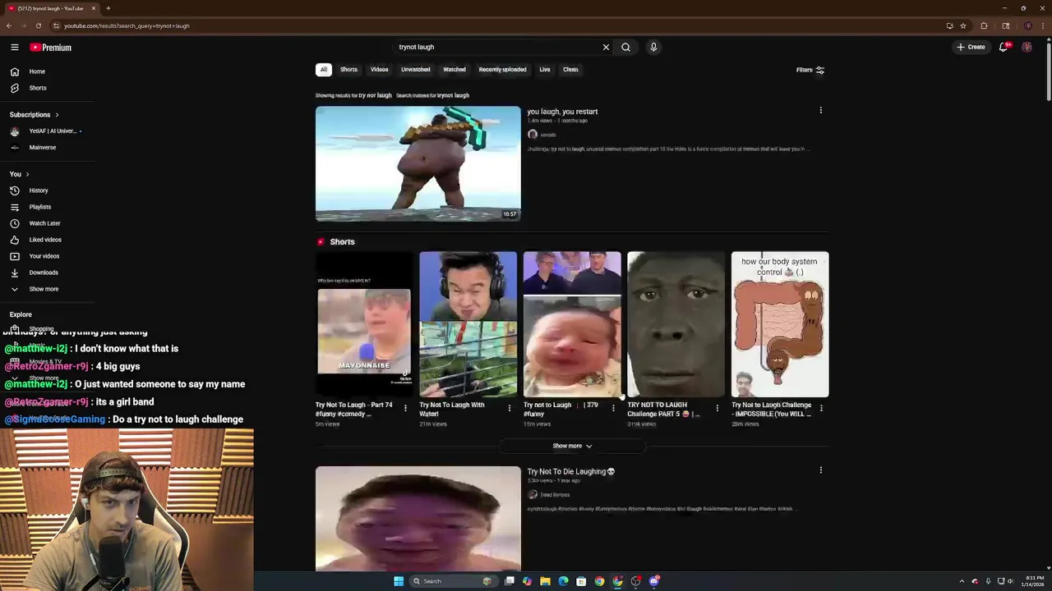The height and width of the screenshot is (591, 1052).
Task: Open Windows Start menu
Action: (x=399, y=581)
